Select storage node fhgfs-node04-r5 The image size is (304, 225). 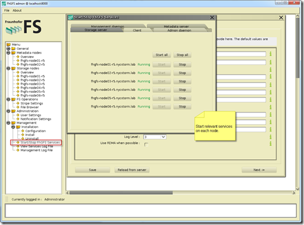coord(33,88)
